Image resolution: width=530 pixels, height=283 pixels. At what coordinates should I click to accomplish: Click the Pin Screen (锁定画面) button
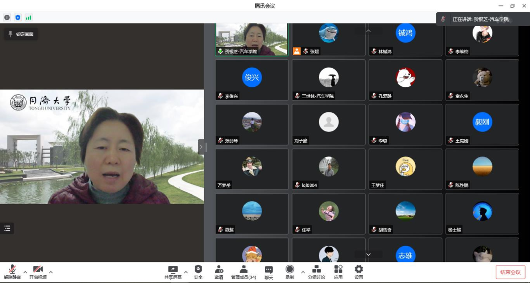tap(21, 34)
